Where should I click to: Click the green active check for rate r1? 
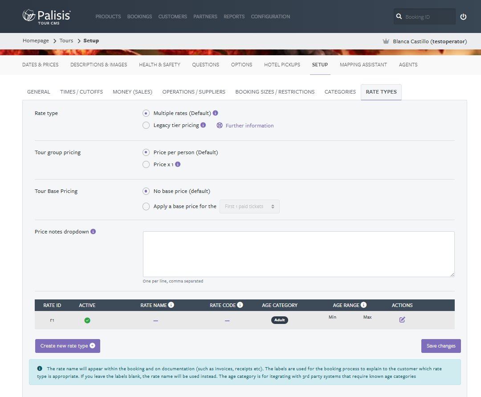tap(87, 320)
